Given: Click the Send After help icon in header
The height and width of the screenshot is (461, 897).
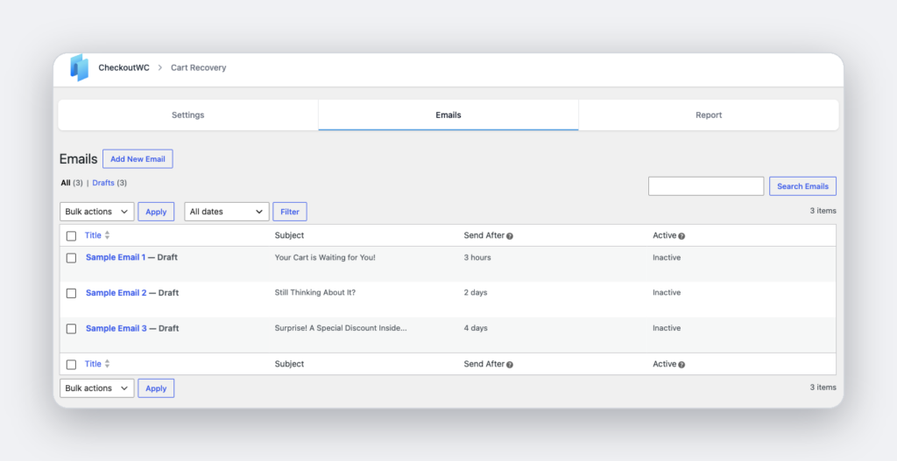Looking at the screenshot, I should [510, 236].
